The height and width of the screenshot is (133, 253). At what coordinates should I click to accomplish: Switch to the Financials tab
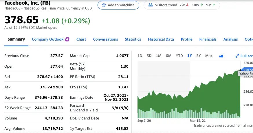tap(208, 39)
